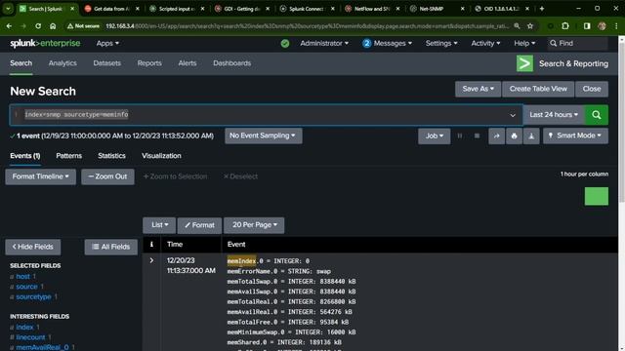Click the index interesting field
625x351 pixels.
24,328
